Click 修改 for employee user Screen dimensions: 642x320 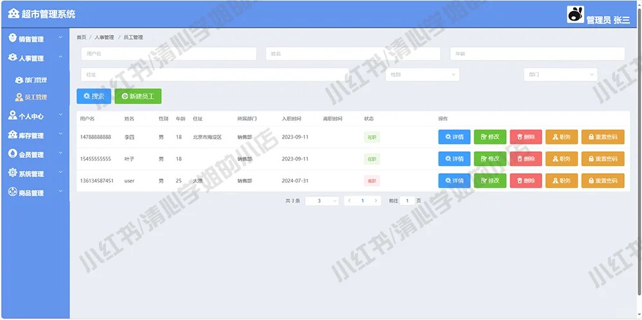(x=490, y=180)
